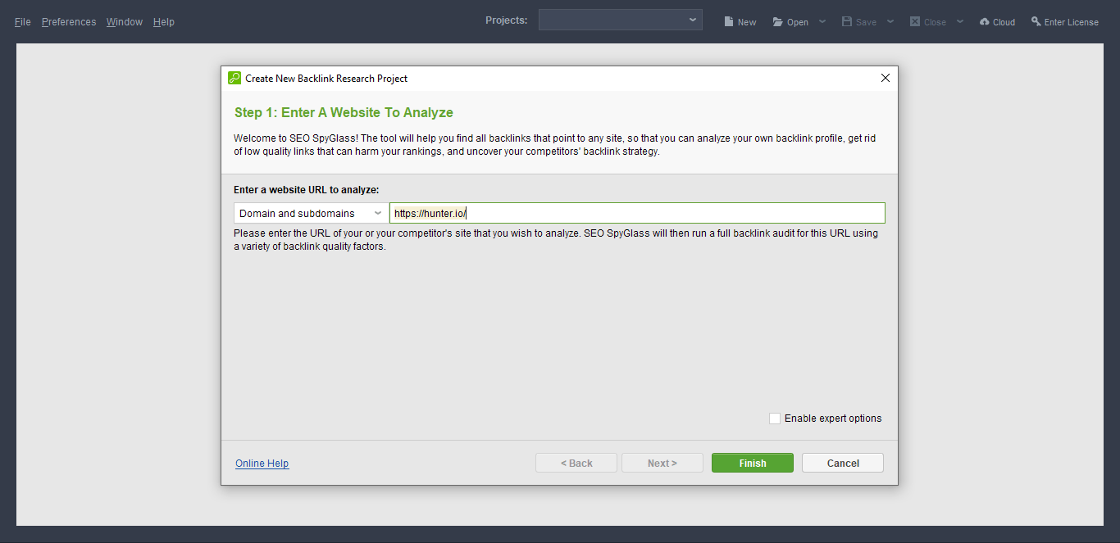
Task: Click the Close project icon
Action: click(x=915, y=22)
